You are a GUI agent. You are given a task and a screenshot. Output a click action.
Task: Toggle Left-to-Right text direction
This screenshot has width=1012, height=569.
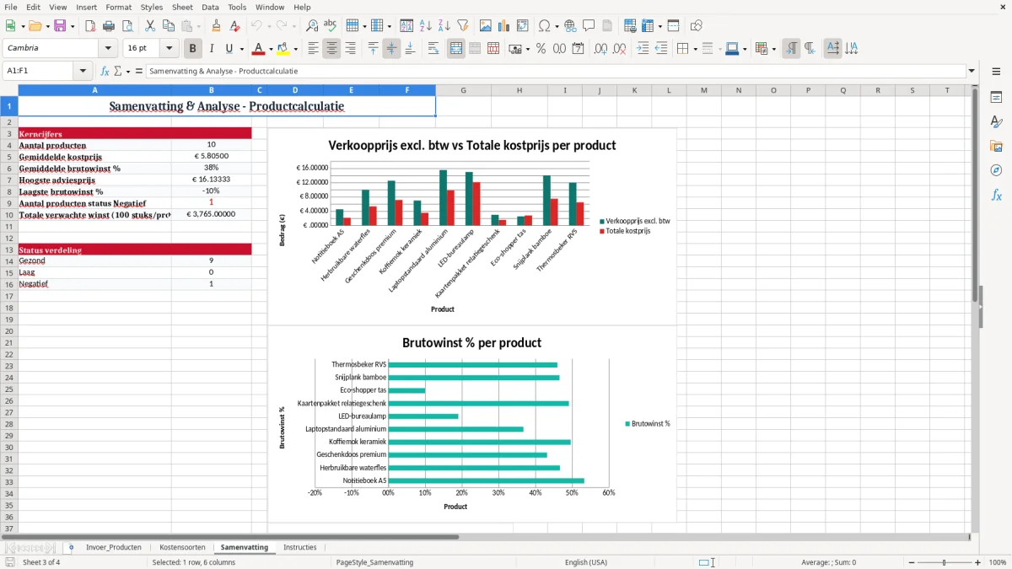pyautogui.click(x=791, y=49)
